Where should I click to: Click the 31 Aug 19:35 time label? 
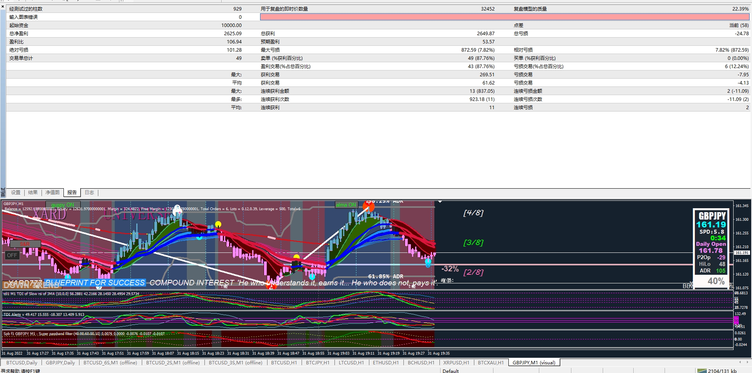point(439,353)
